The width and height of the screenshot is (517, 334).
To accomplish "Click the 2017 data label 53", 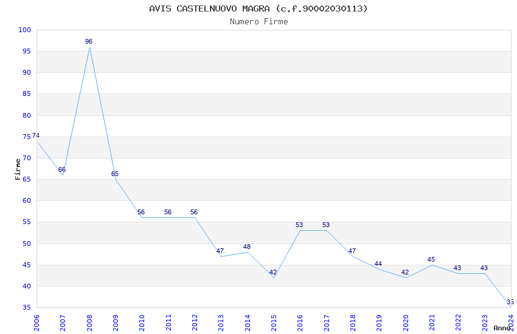I will [326, 225].
